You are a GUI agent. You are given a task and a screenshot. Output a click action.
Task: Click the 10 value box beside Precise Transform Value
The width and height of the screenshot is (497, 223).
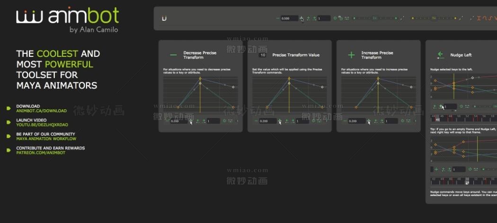(x=262, y=55)
